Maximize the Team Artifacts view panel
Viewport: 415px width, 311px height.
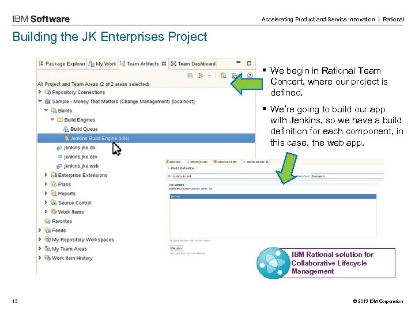[x=249, y=63]
